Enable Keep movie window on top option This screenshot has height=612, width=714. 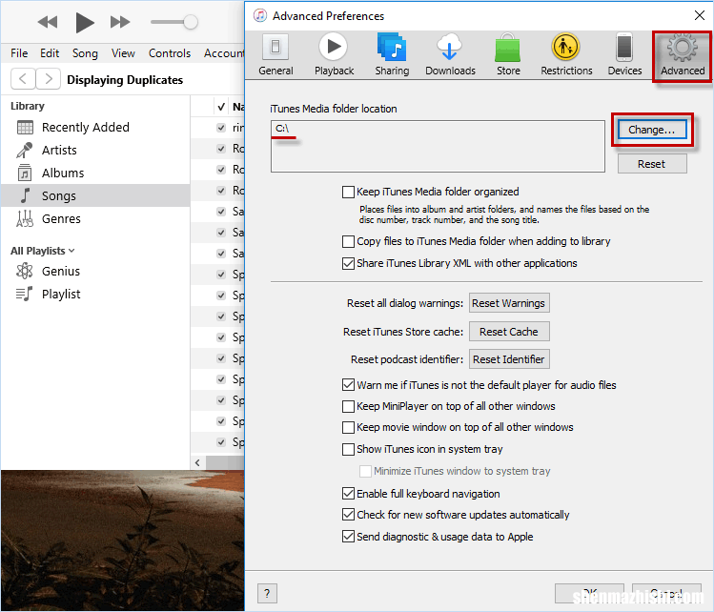pos(348,427)
